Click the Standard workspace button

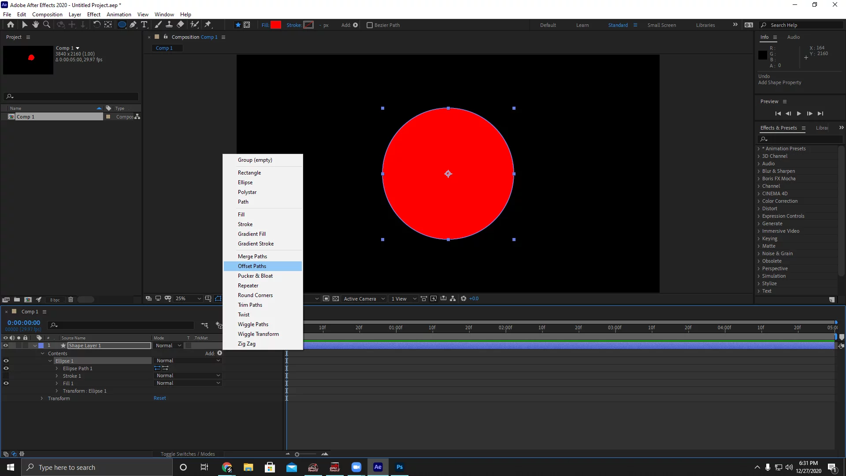618,24
